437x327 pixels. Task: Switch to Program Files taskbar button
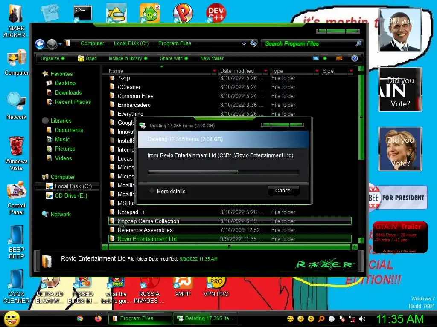pyautogui.click(x=140, y=318)
